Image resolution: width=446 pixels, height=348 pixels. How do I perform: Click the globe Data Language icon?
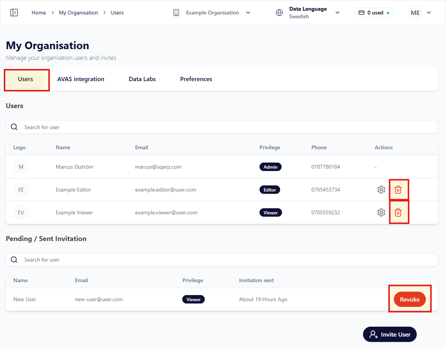coord(279,13)
